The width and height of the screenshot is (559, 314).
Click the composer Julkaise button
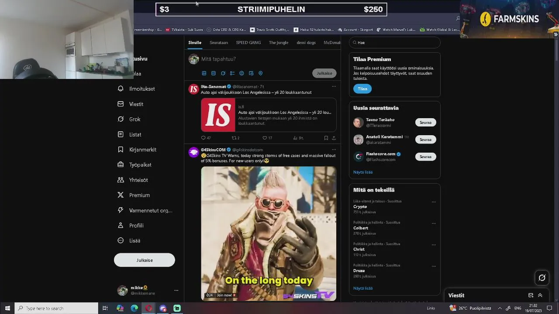pyautogui.click(x=324, y=73)
